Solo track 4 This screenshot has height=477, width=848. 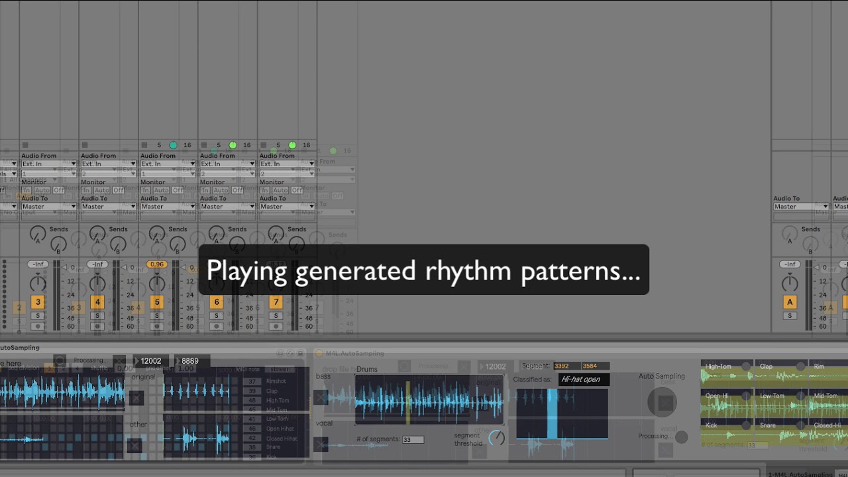pos(97,315)
